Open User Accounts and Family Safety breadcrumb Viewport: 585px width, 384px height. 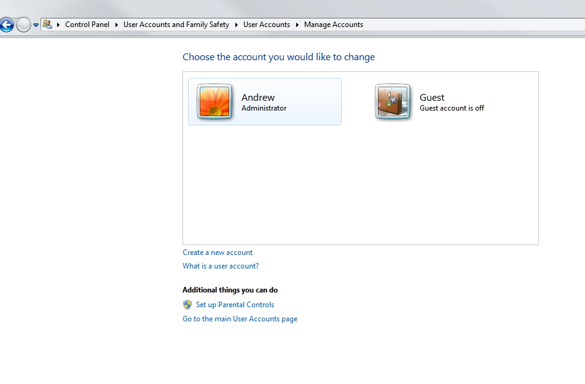coord(176,25)
